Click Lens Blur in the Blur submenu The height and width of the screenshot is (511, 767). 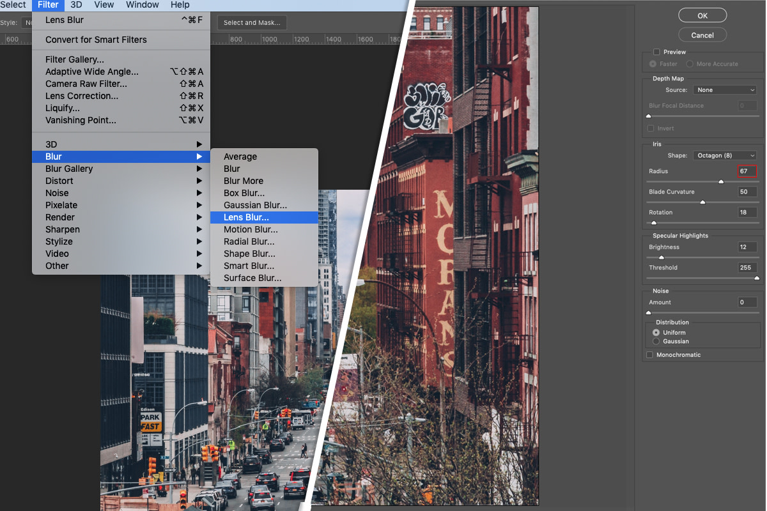click(x=264, y=217)
